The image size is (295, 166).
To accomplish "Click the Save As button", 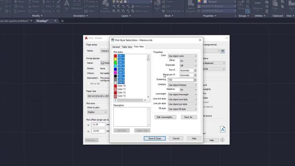I will click(189, 117).
